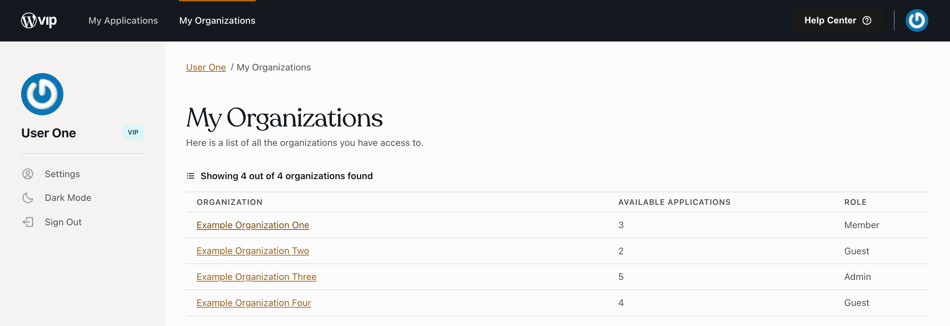
Task: Switch to the My Applications tab
Action: (123, 21)
